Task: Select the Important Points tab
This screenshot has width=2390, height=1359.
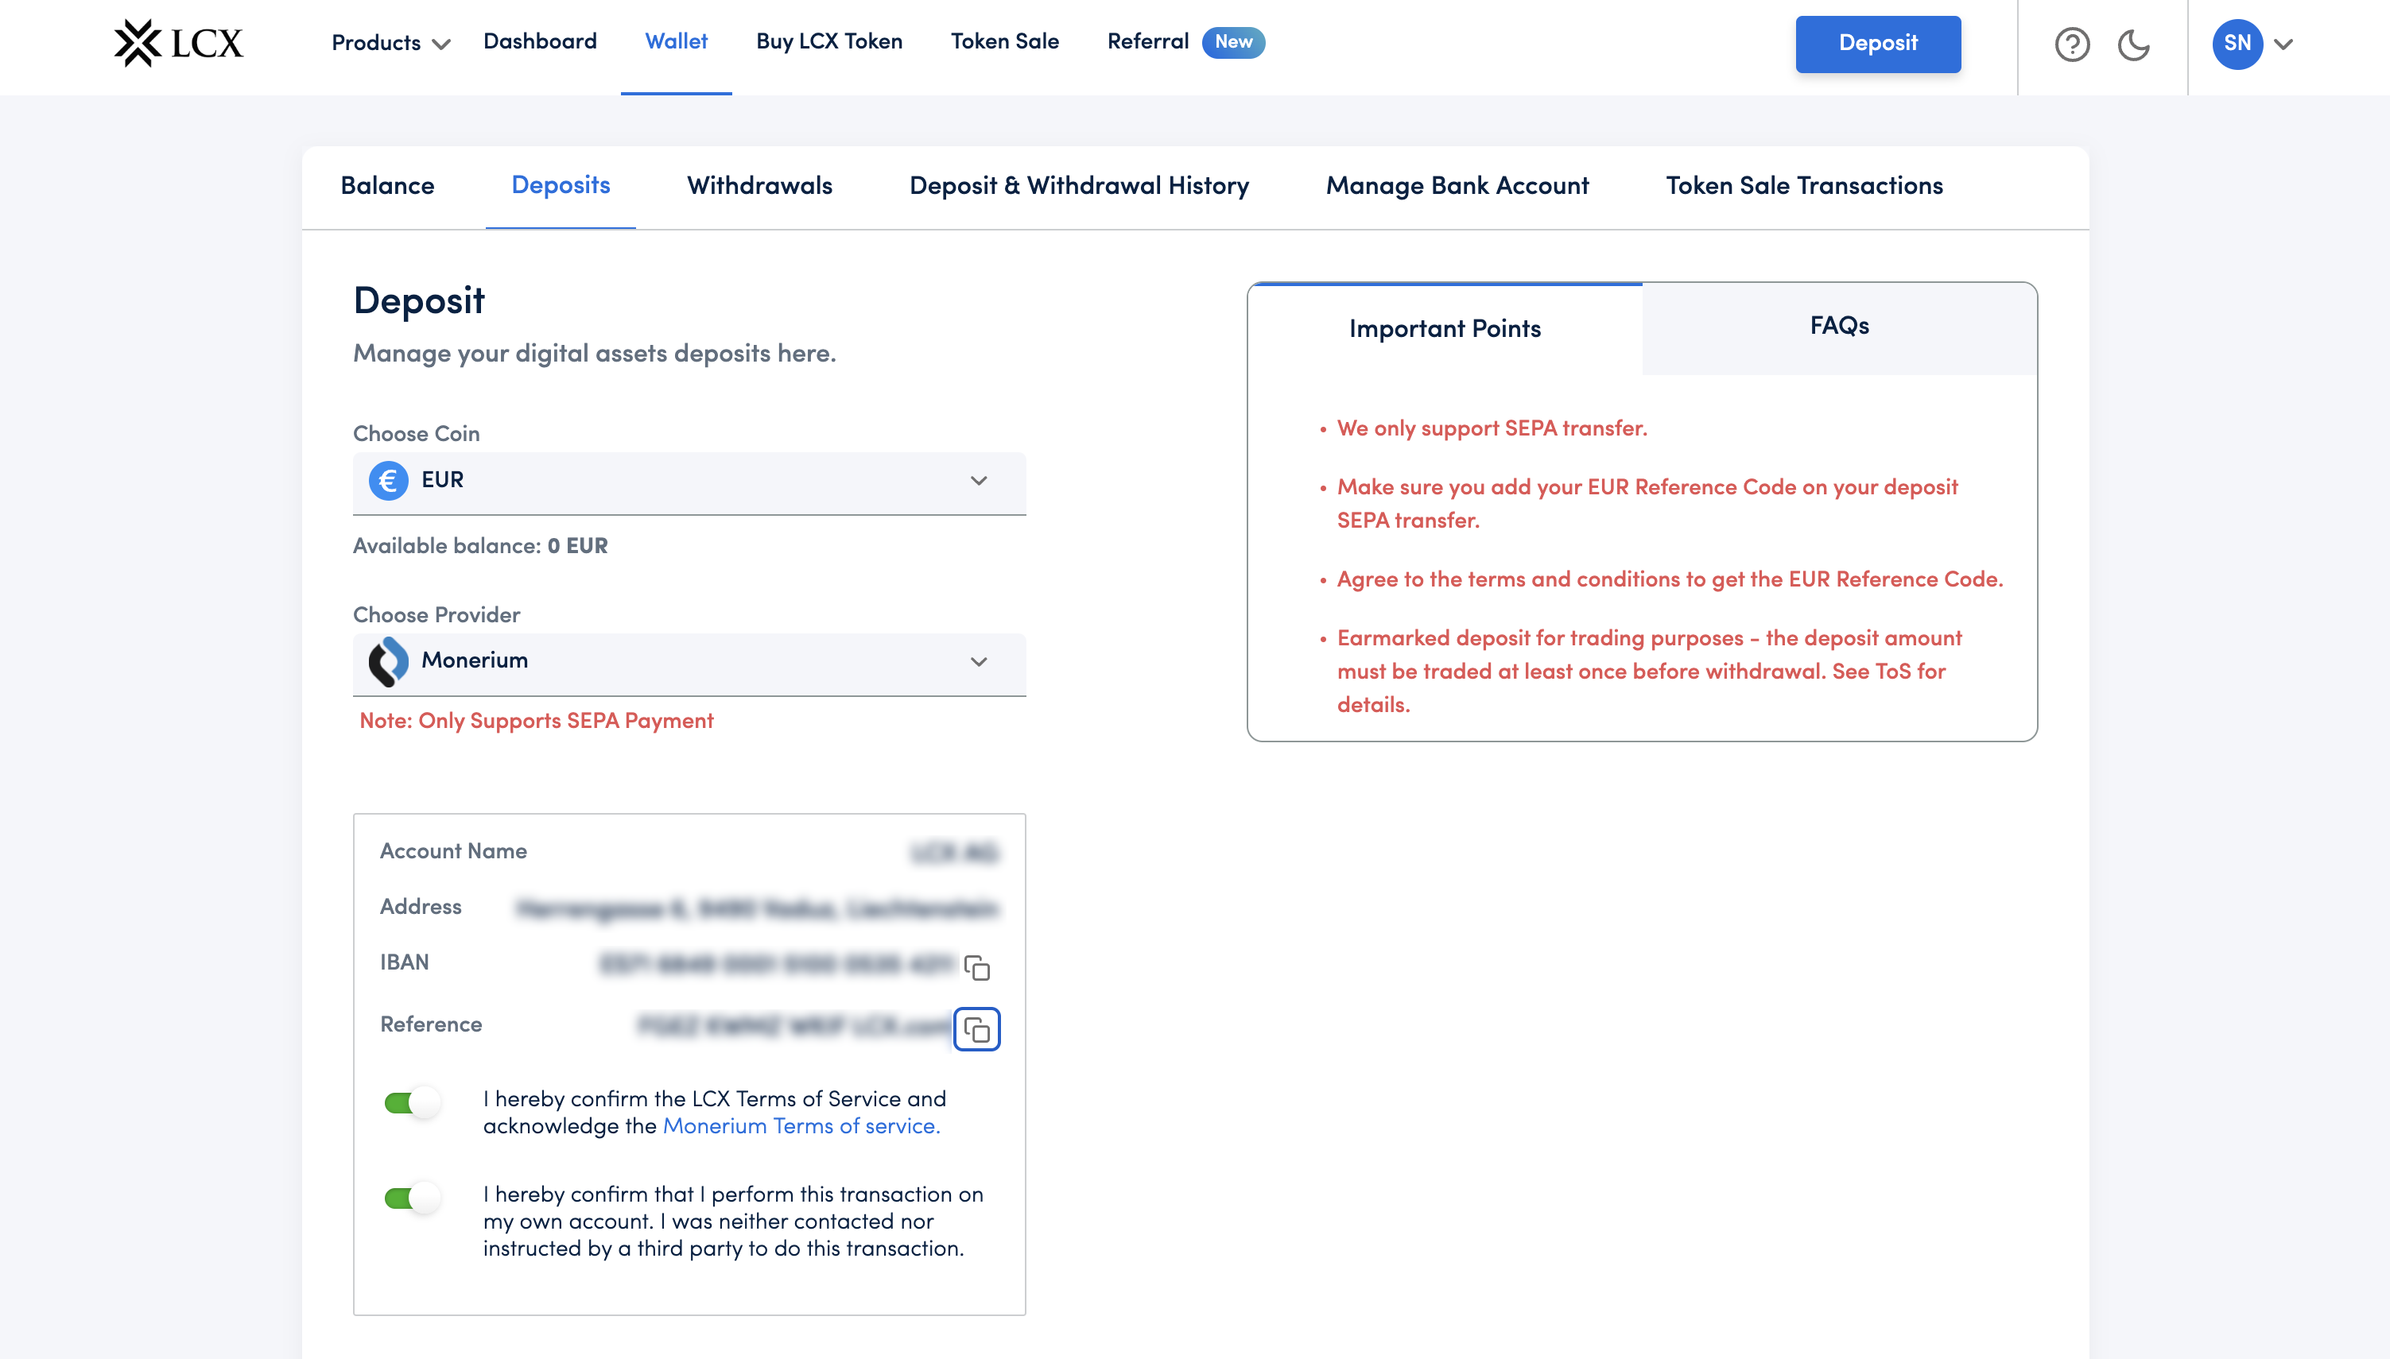Action: coord(1445,328)
